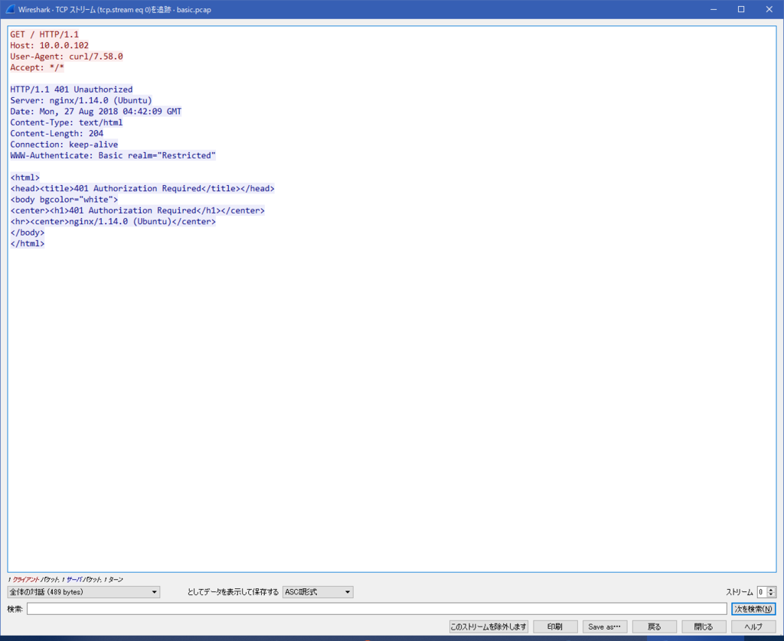Click the 'GET / HTTP/1.1' request line
This screenshot has width=784, height=641.
44,34
